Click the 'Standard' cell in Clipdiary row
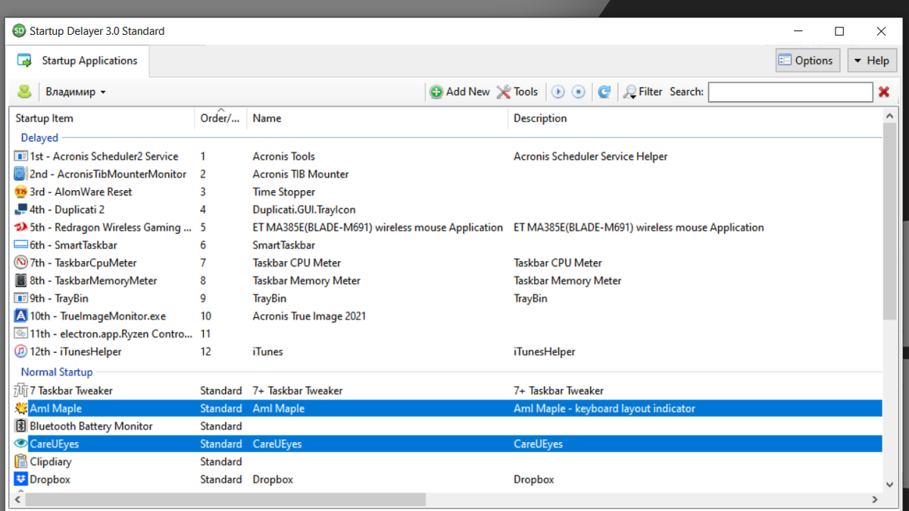The width and height of the screenshot is (909, 511). pos(220,462)
